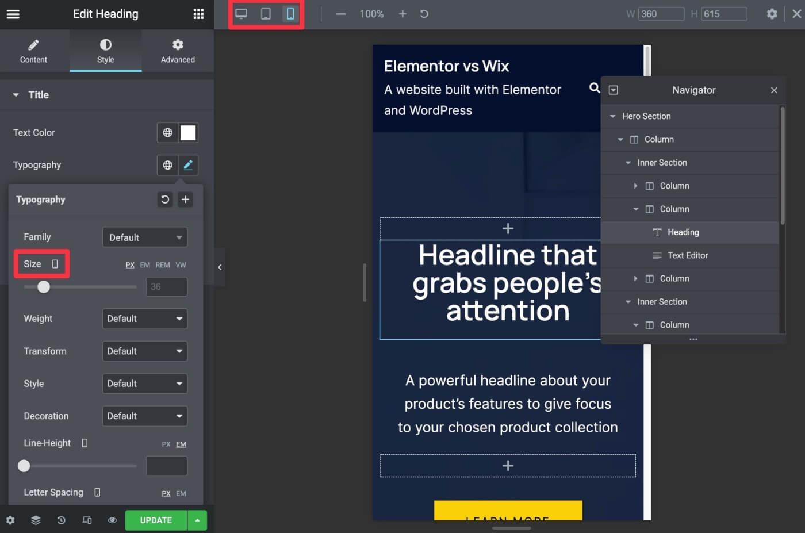This screenshot has height=533, width=805.
Task: Add a section above the headline
Action: coord(508,229)
